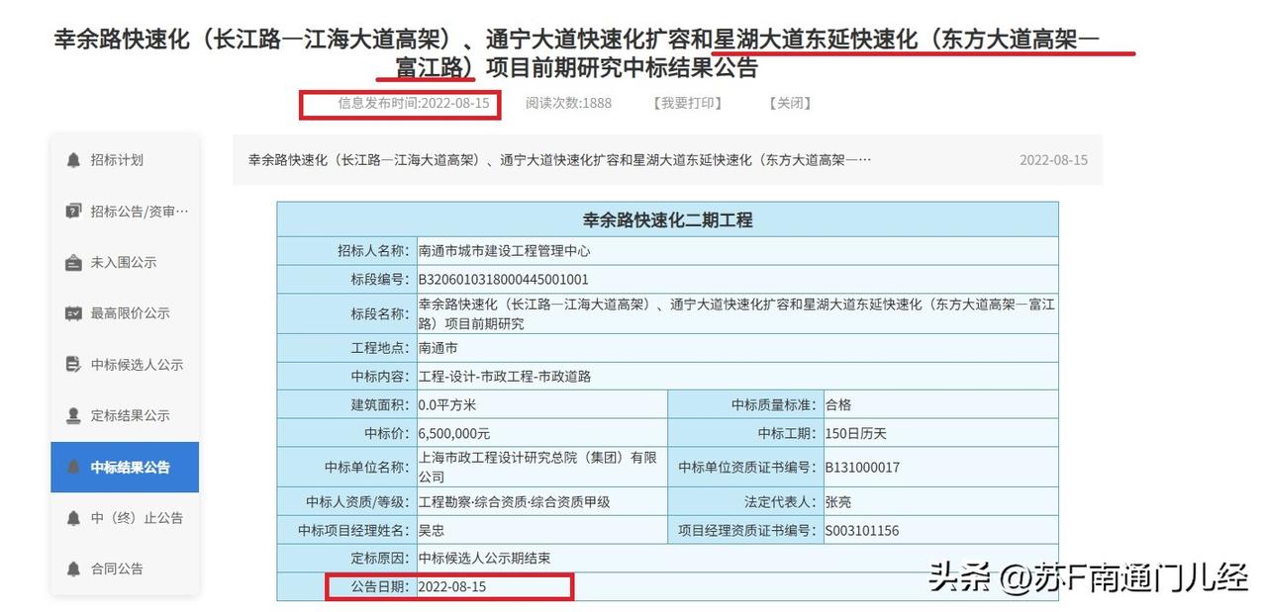Click the bell icon beside 合同公告
Viewport: 1267px width, 612px height.
coord(71,568)
